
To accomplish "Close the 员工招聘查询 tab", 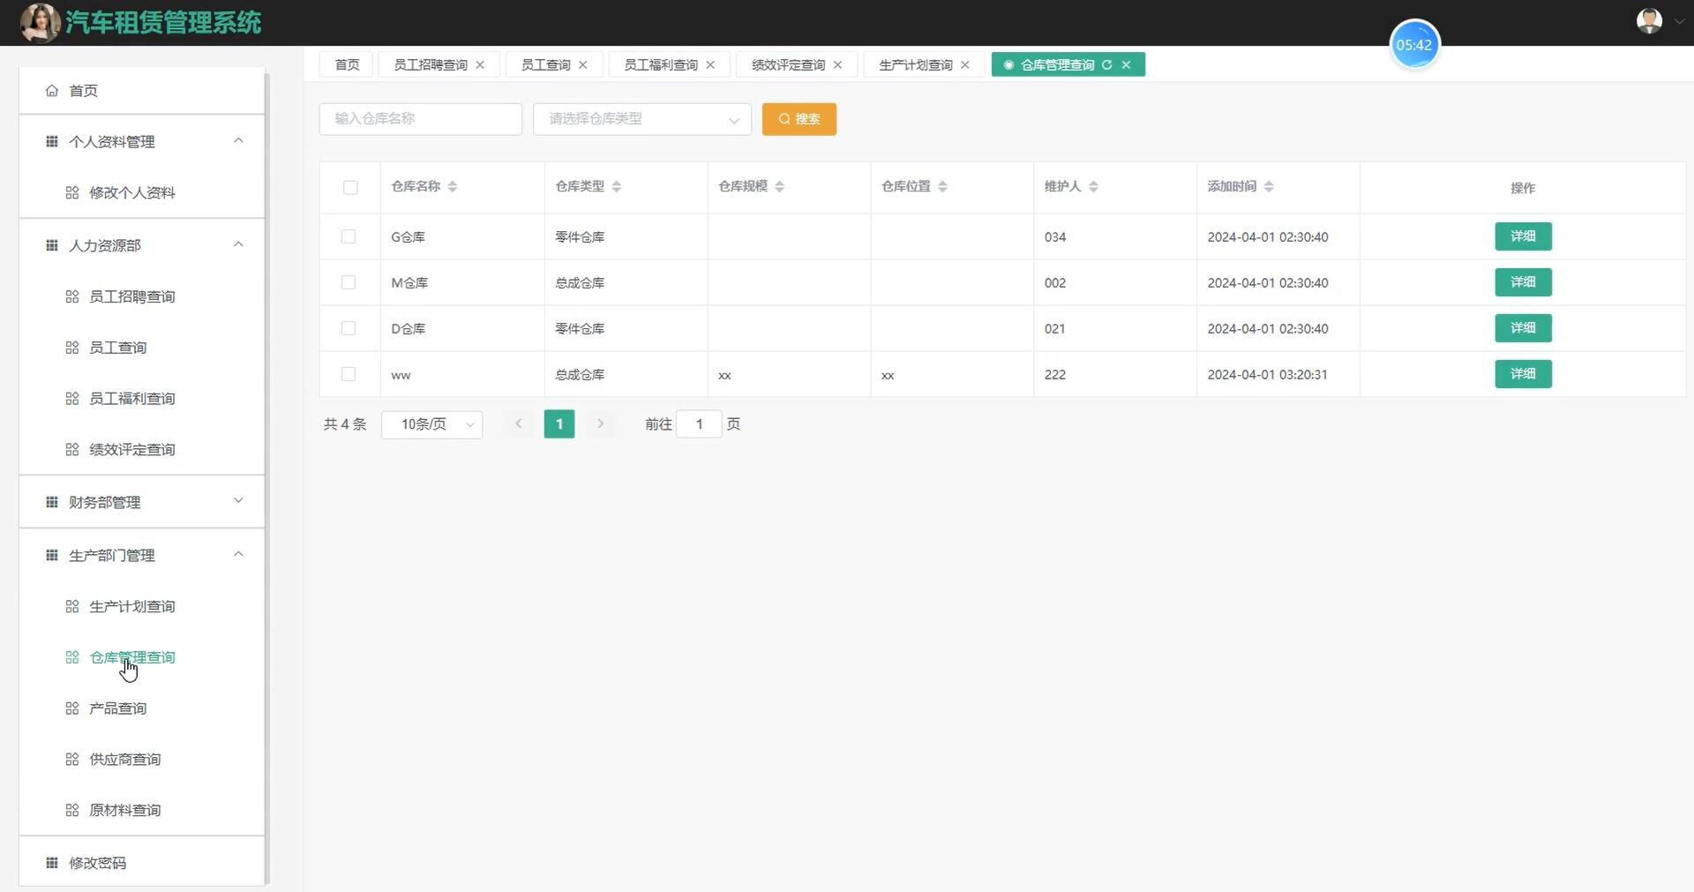I will point(480,64).
